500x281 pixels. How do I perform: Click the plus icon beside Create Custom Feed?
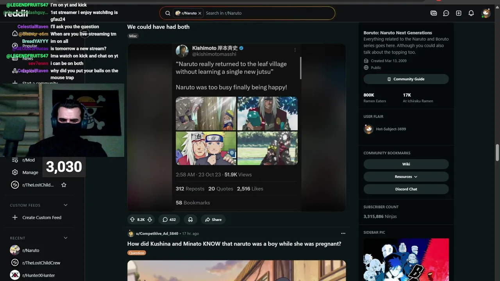click(15, 217)
